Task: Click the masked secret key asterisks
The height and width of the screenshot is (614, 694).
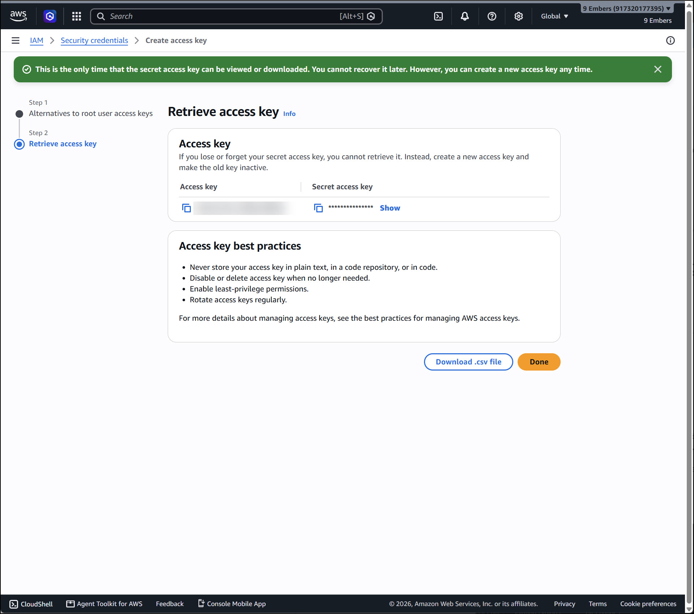Action: (x=351, y=208)
